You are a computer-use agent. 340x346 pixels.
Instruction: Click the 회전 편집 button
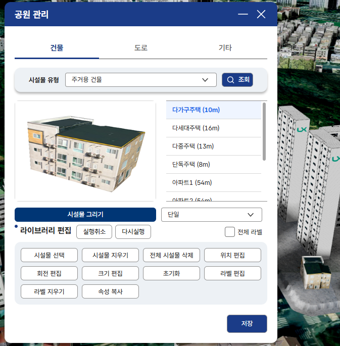click(49, 273)
